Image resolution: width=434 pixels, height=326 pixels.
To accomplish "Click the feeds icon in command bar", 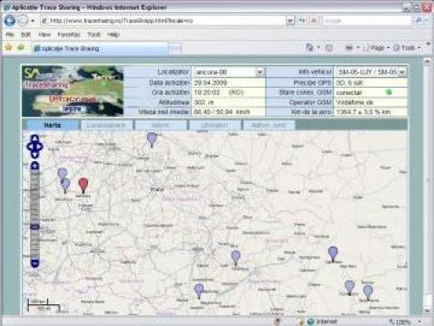I will pyautogui.click(x=329, y=48).
